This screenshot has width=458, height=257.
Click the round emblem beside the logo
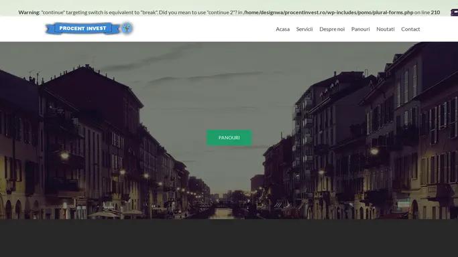click(127, 28)
